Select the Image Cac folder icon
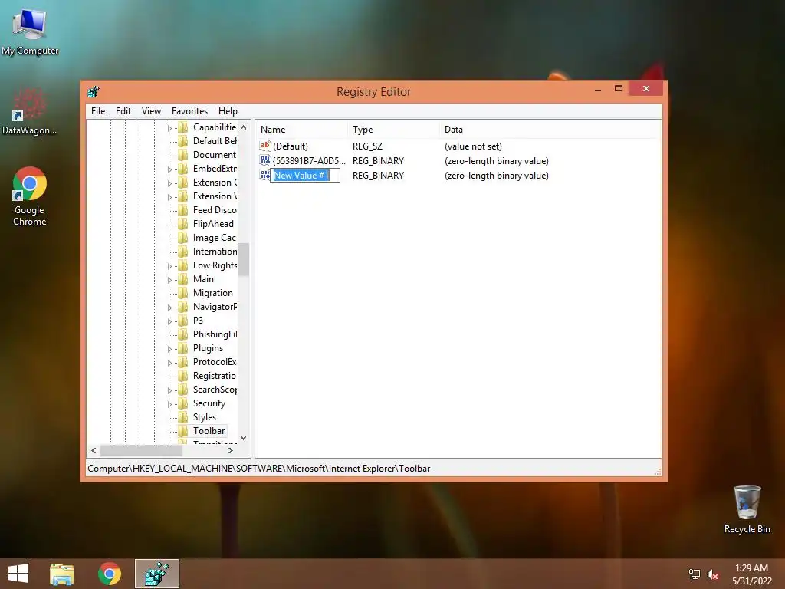 coord(183,238)
